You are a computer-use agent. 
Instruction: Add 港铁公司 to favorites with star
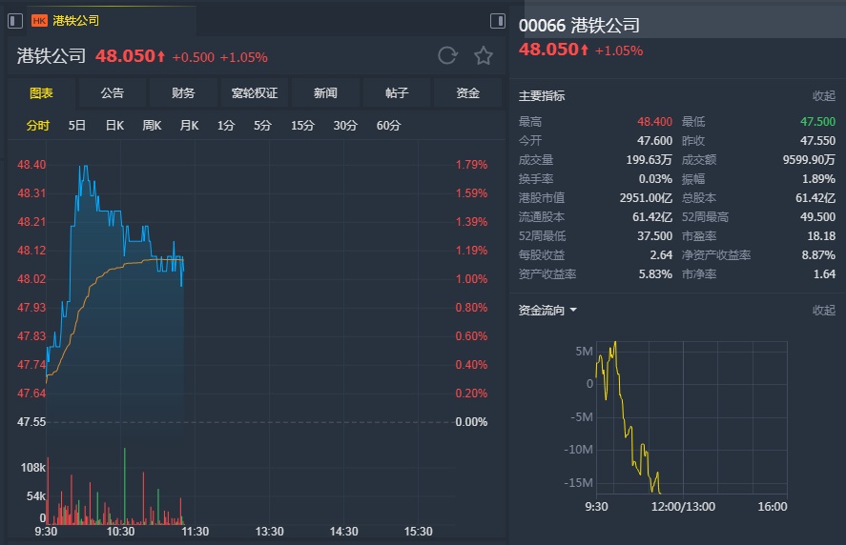483,55
